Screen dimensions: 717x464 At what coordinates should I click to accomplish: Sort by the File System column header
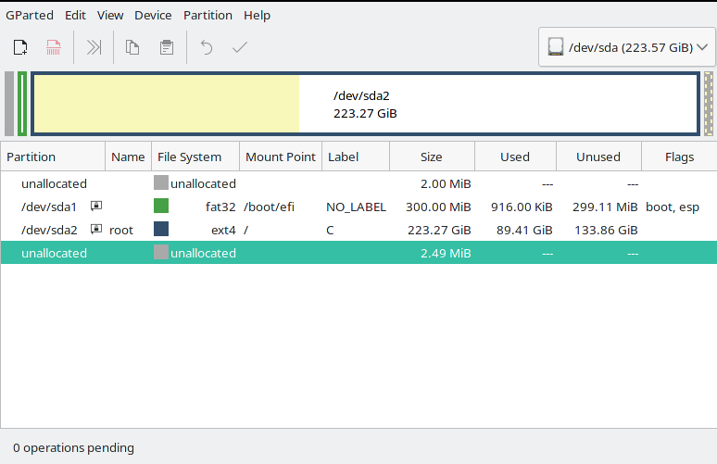click(x=189, y=157)
